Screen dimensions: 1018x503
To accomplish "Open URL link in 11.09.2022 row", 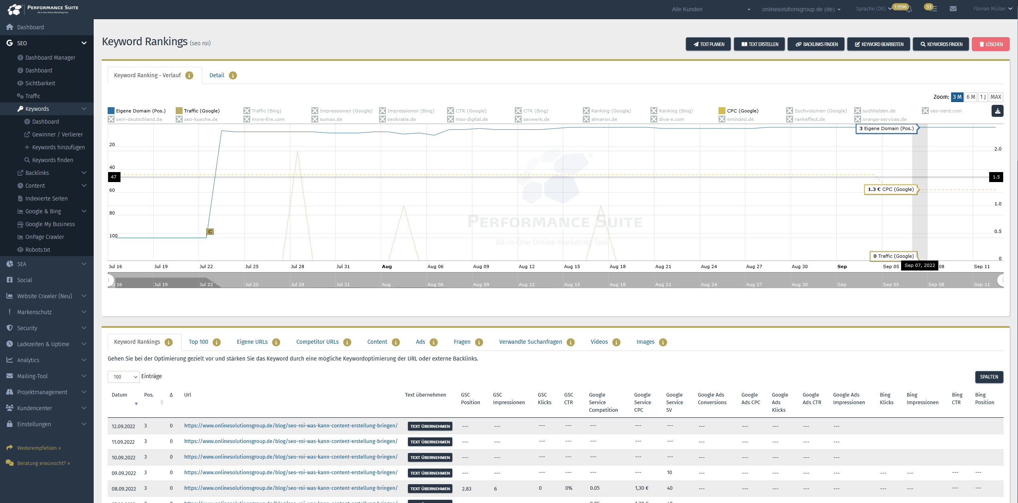I will [x=291, y=441].
